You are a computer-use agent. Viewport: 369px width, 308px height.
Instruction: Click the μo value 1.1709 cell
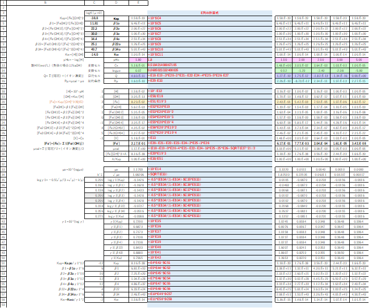[x=138, y=170]
